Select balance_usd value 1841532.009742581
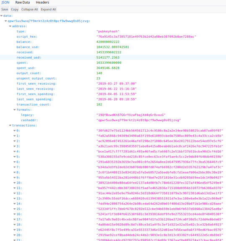The image size is (226, 241). pos(113,47)
